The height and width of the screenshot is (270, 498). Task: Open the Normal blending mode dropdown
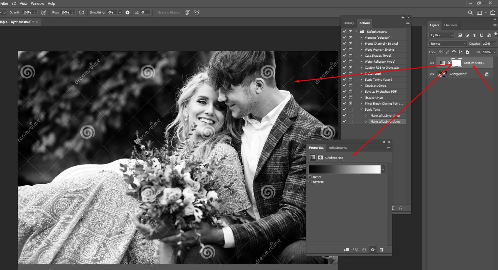click(448, 43)
